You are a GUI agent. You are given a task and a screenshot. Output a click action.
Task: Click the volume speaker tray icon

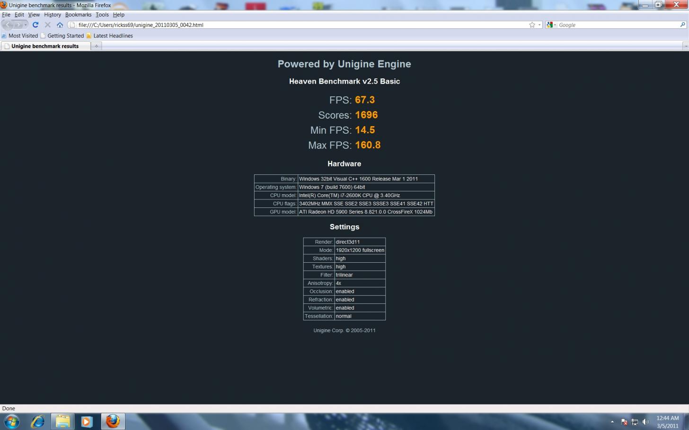click(645, 421)
